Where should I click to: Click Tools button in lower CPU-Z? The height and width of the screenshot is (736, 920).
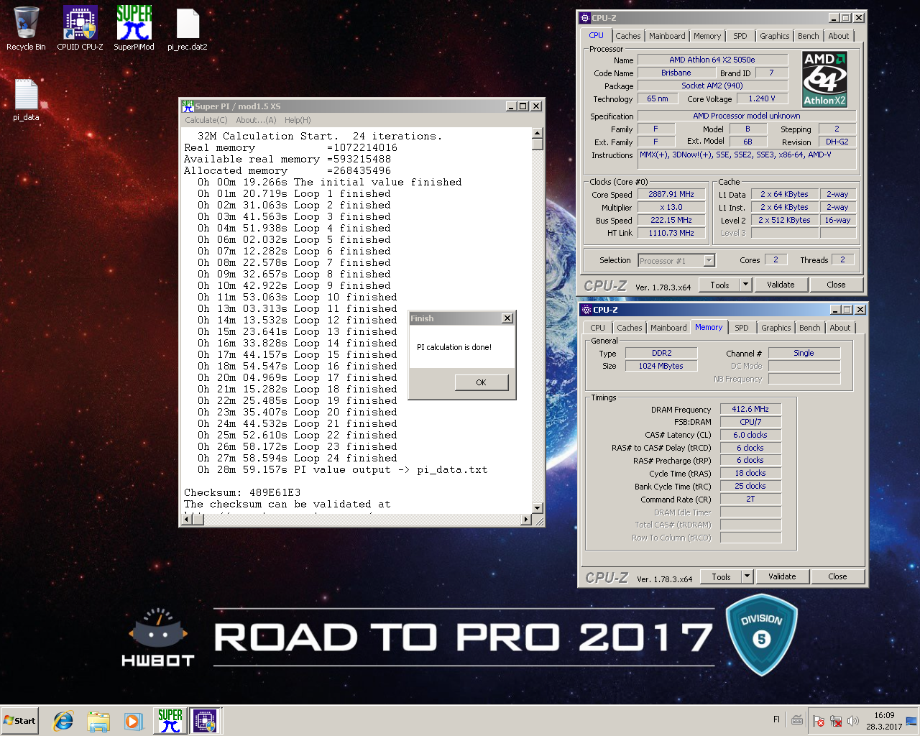(x=721, y=577)
